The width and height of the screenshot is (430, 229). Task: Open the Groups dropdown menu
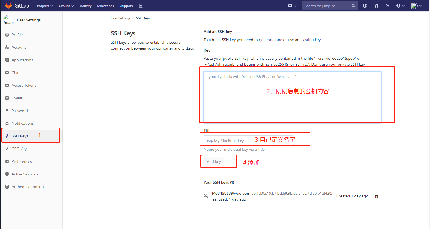click(66, 6)
